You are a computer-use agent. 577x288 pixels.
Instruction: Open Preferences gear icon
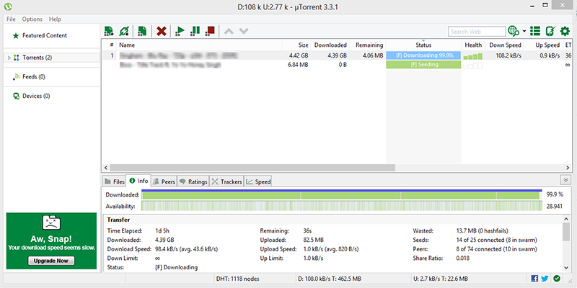coord(565,31)
